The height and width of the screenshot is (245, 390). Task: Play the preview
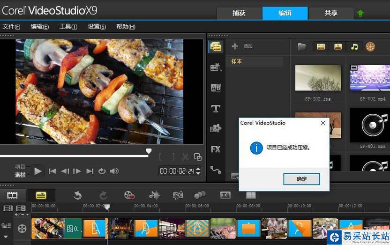38,171
